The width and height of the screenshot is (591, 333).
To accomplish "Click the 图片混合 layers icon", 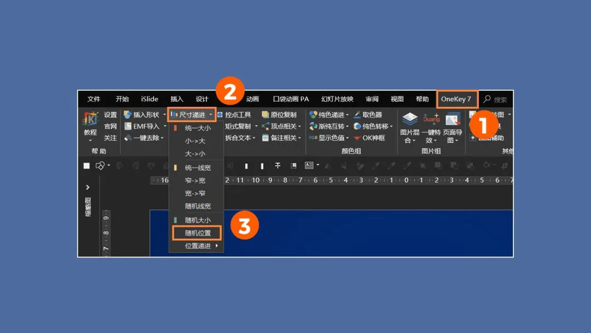I will tap(410, 119).
